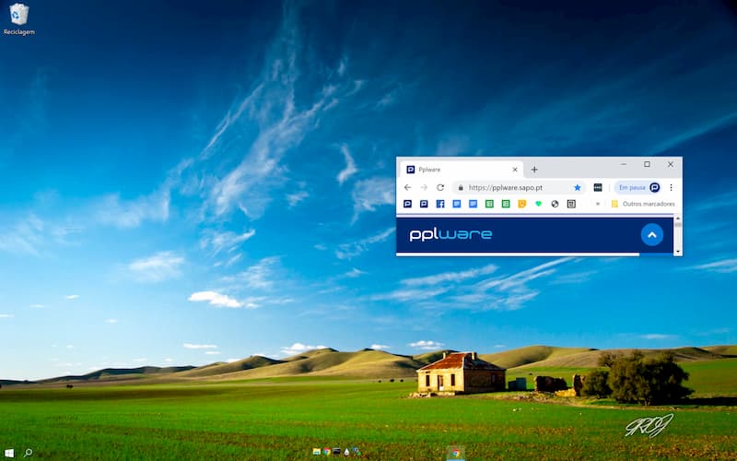Viewport: 737px width, 461px height.
Task: Open File Explorer from the taskbar
Action: 317,452
